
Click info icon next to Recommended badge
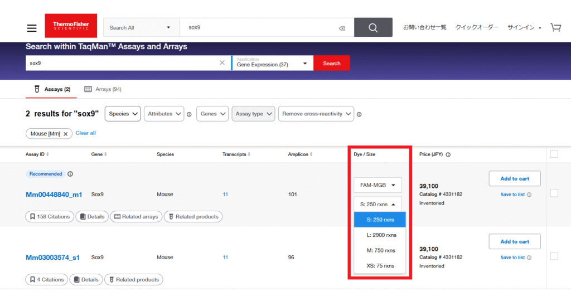pos(70,174)
